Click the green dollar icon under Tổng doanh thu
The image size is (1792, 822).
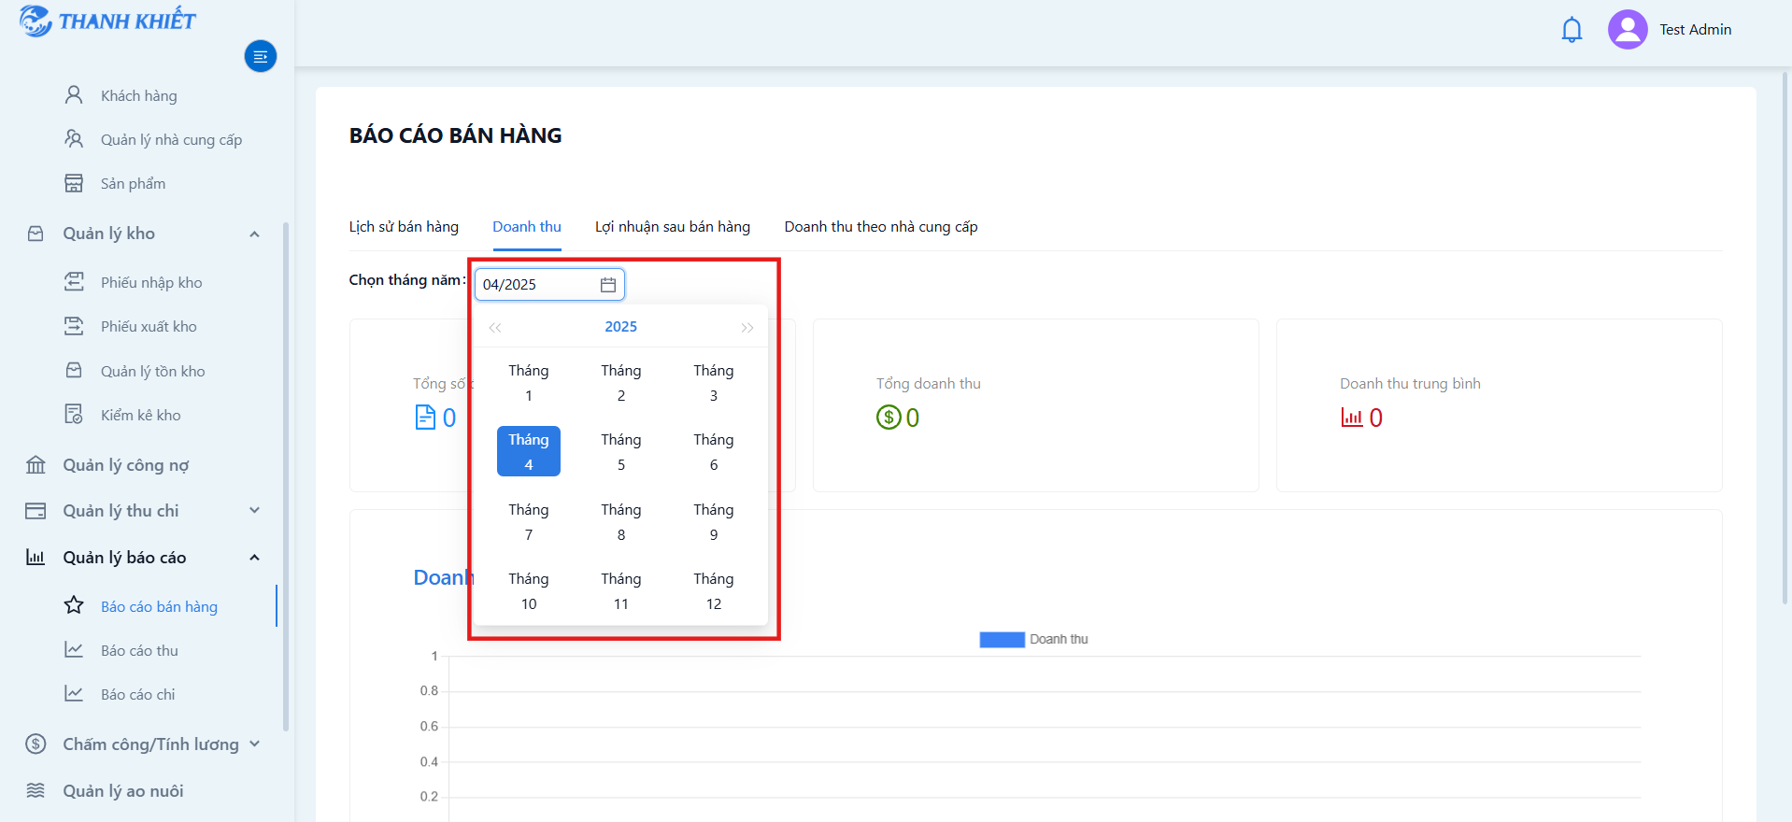pos(889,418)
